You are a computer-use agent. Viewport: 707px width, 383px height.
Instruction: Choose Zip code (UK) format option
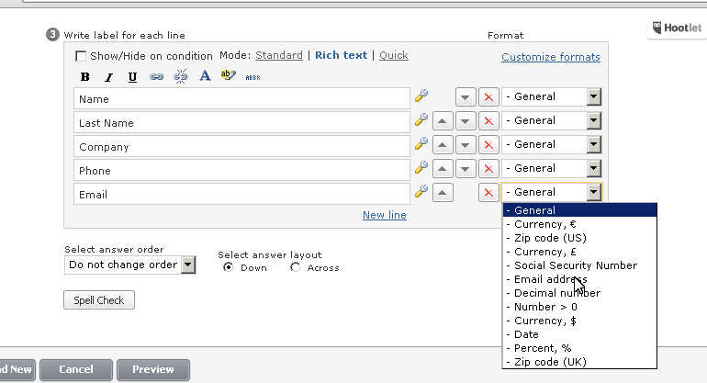coord(580,362)
